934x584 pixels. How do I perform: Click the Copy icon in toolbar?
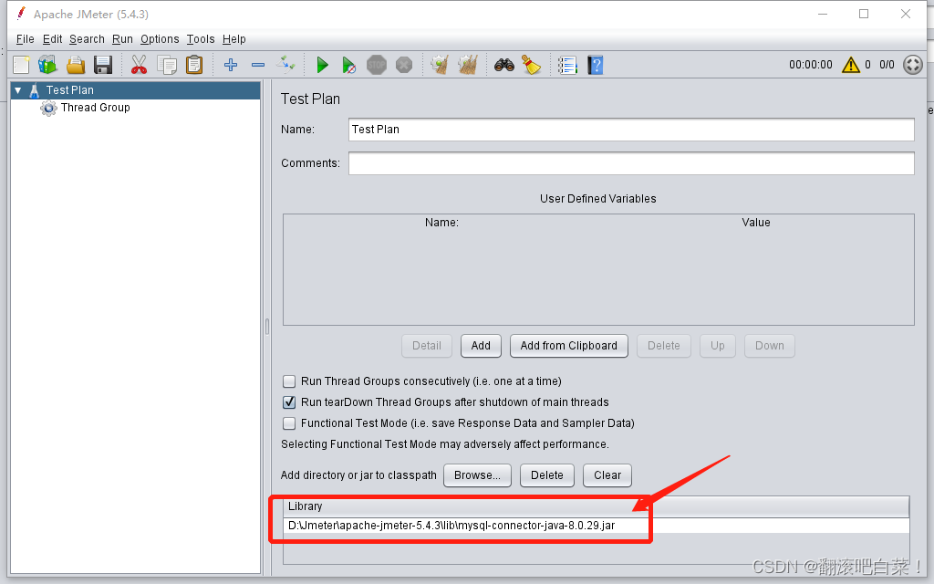click(167, 65)
